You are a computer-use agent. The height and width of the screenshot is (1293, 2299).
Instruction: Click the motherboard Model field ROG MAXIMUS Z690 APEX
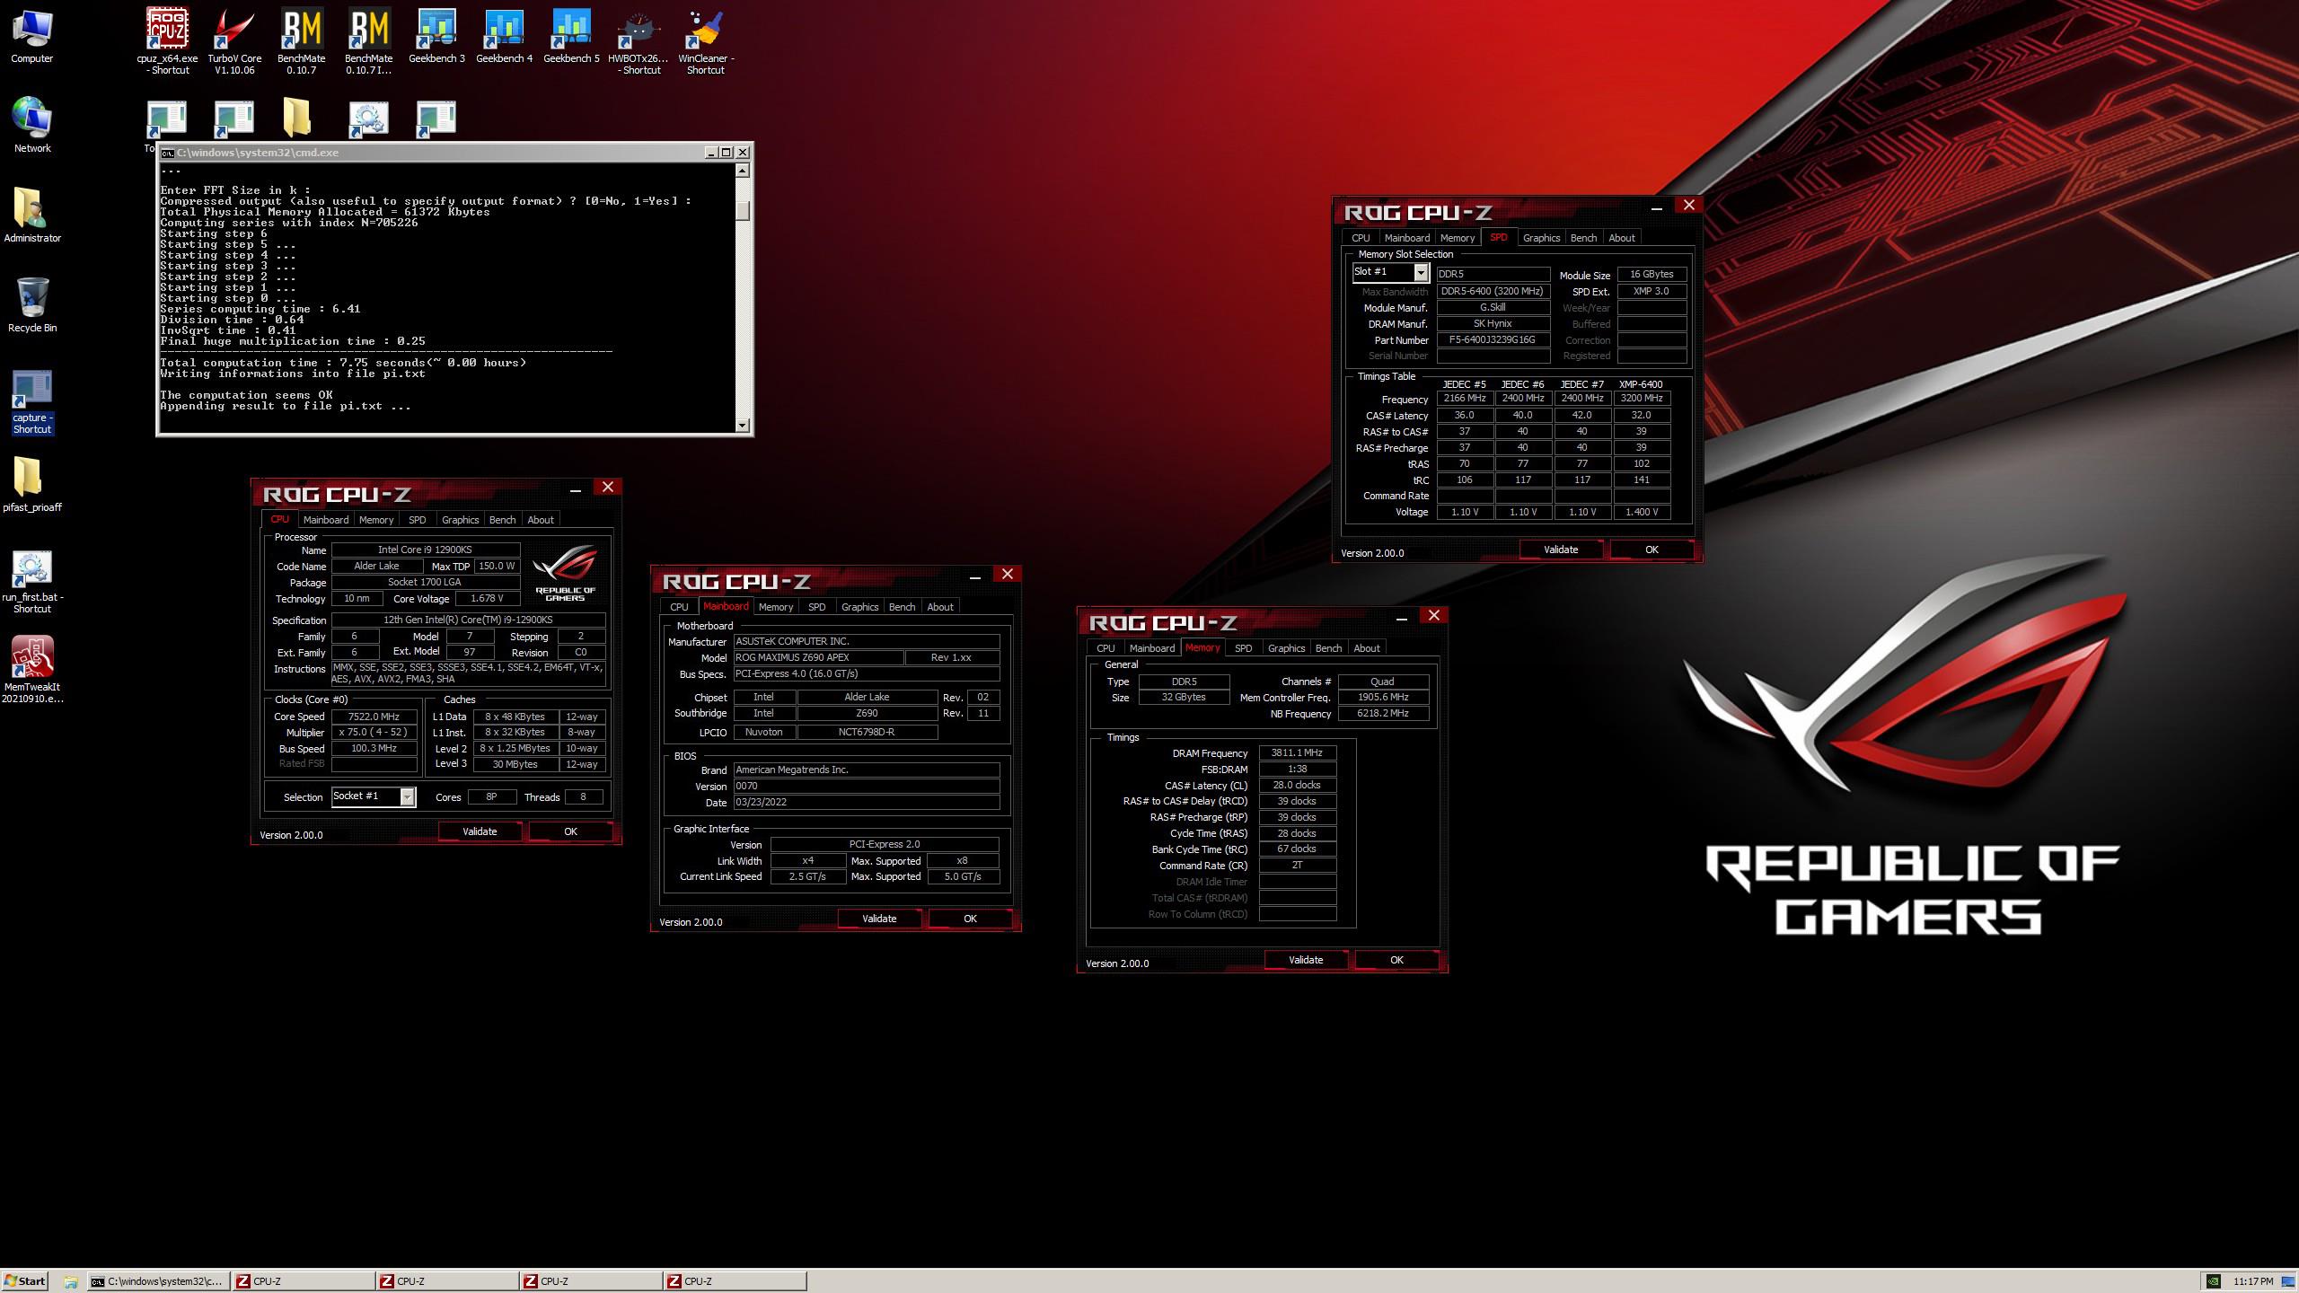[x=818, y=657]
